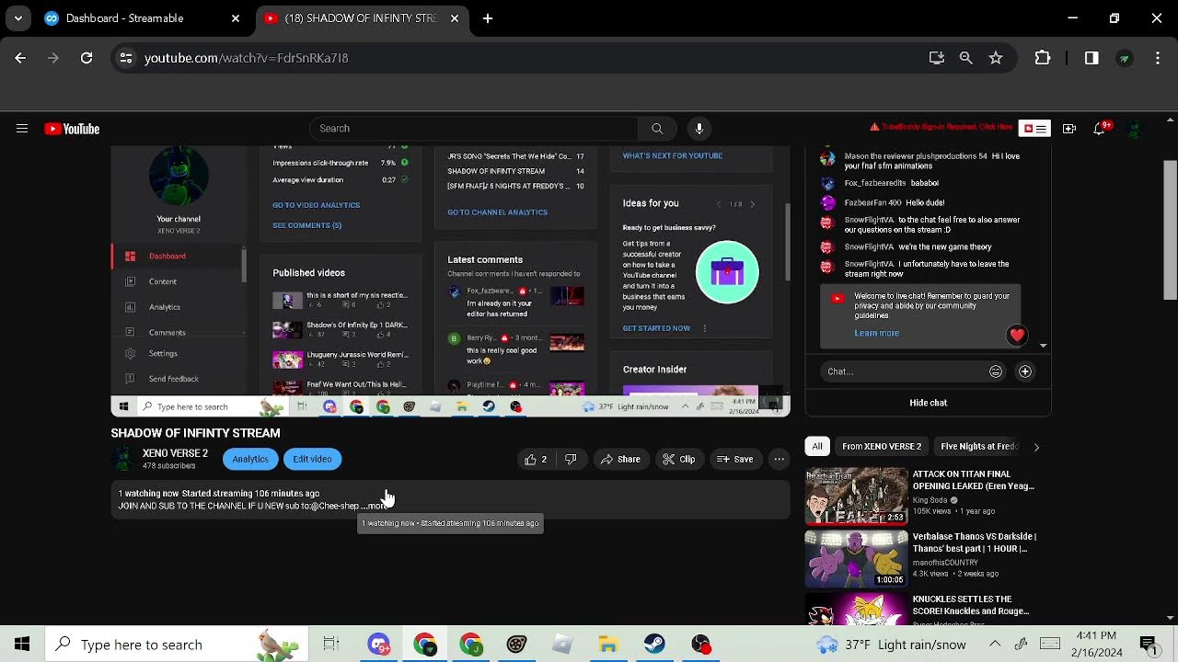Open File Explorer from the taskbar
This screenshot has height=662, width=1178.
coord(608,645)
